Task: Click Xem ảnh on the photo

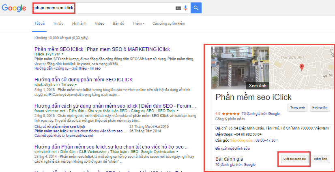Action: pos(258,86)
